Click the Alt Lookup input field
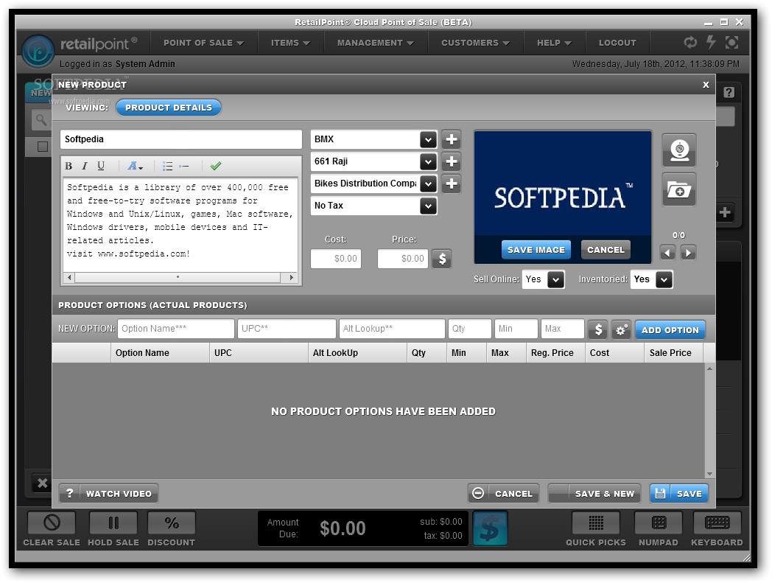Viewport: 772px width, 583px height. pyautogui.click(x=392, y=329)
